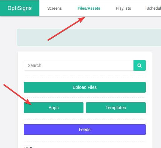Screen dimensions: 161x148
Task: Select the highlighted Files/Assets menu entry
Action: pos(89,8)
